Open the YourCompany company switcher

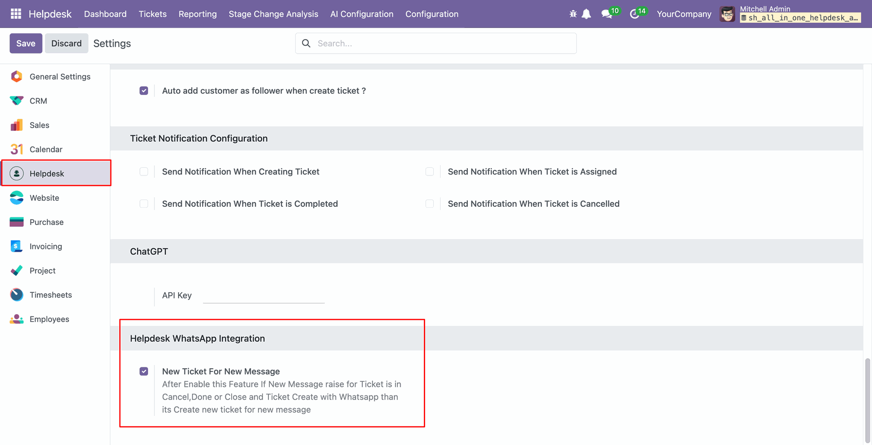tap(684, 14)
